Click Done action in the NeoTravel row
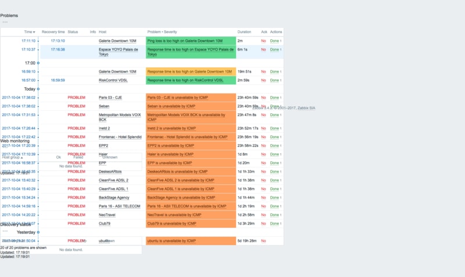The image size is (465, 277). click(274, 215)
